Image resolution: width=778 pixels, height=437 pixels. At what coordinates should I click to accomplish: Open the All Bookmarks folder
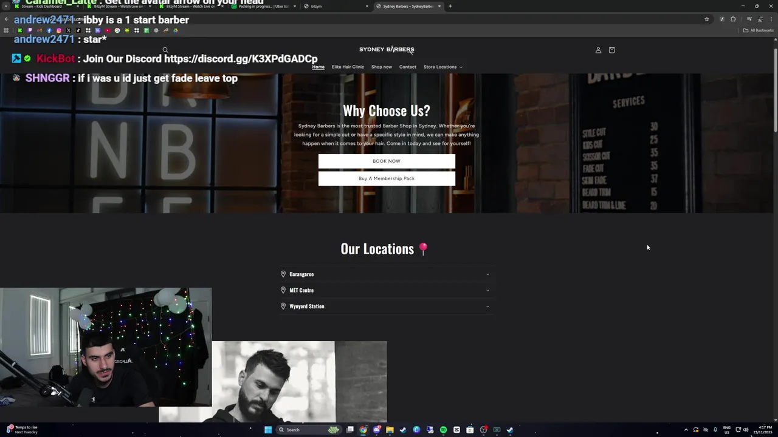pos(758,30)
